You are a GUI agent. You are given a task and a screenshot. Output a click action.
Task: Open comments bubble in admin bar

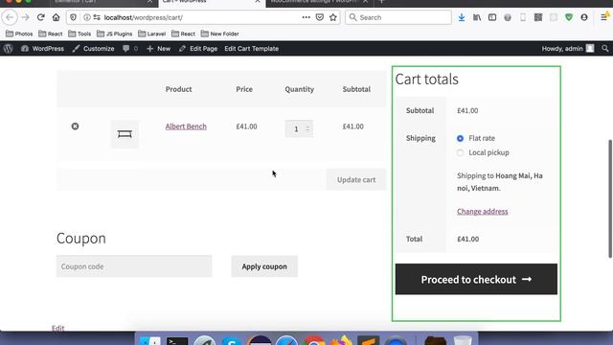(x=130, y=49)
